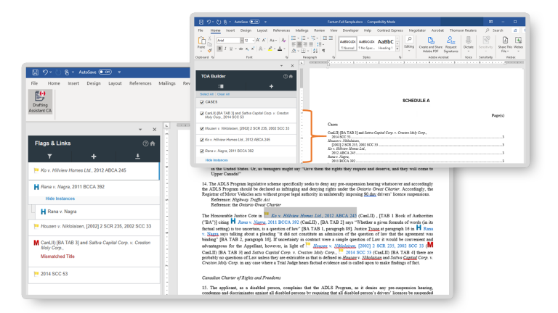Click the yellow text highlight color button
This screenshot has width=558, height=313.
coord(270,49)
